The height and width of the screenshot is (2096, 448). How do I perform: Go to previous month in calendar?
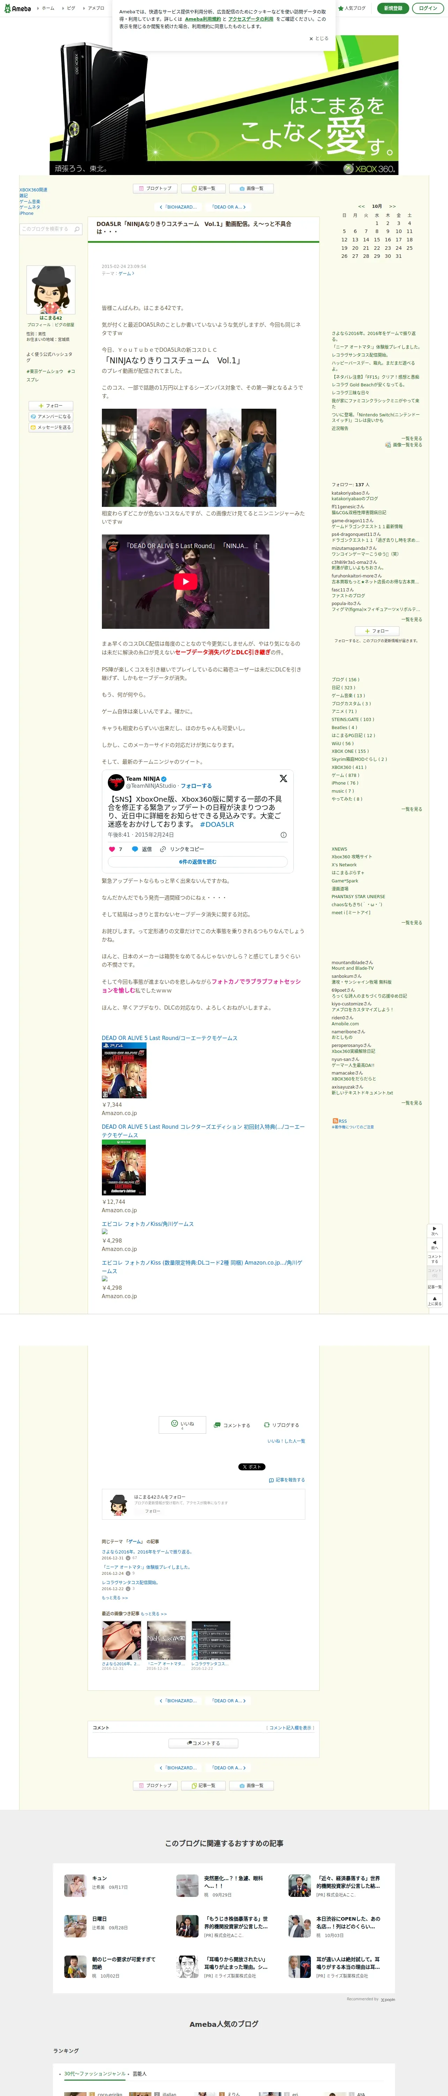pyautogui.click(x=361, y=207)
